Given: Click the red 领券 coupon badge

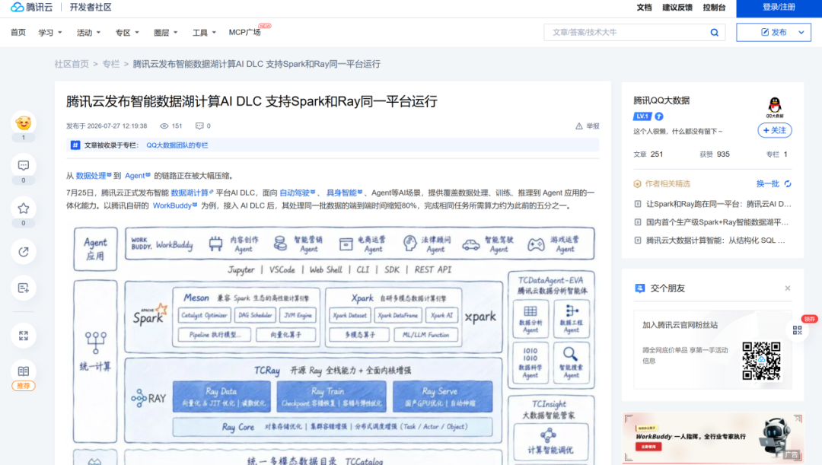Looking at the screenshot, I should coord(809,319).
